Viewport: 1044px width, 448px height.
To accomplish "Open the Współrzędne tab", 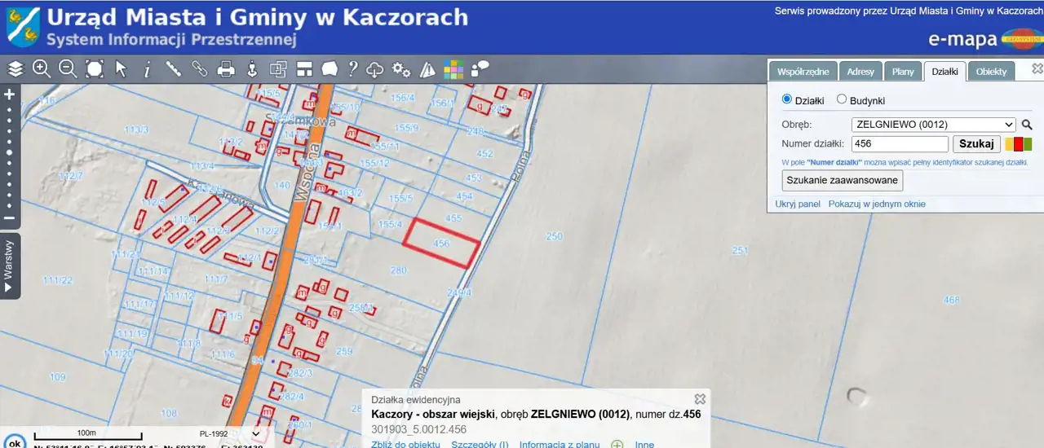I will [x=803, y=72].
